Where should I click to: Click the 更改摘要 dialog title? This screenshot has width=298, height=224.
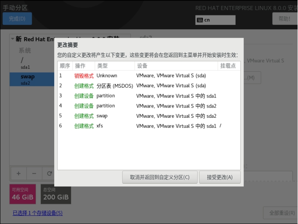tap(68, 45)
